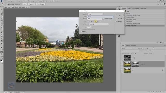Click Подогнать fit screen button

coord(32,4)
